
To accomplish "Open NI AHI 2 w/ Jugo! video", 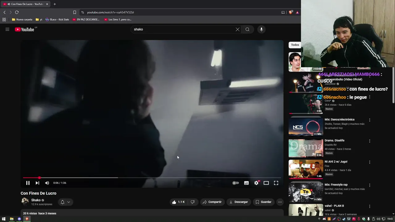I will tap(306, 169).
